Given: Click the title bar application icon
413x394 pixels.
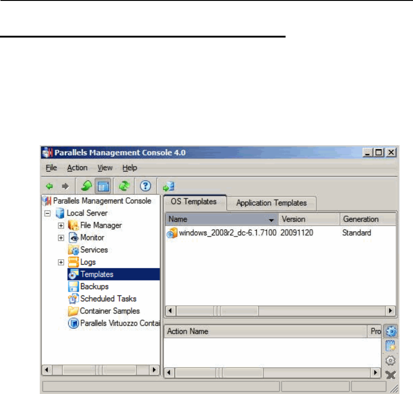Looking at the screenshot, I should pyautogui.click(x=48, y=152).
